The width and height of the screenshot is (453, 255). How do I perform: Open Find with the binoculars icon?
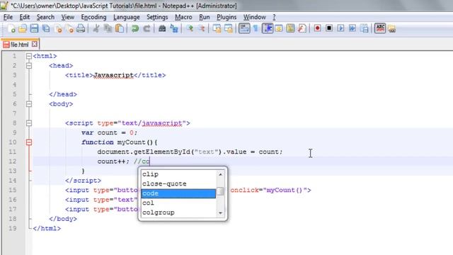click(162, 28)
